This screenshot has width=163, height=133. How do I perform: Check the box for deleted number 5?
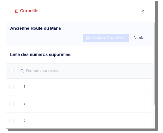point(12,121)
